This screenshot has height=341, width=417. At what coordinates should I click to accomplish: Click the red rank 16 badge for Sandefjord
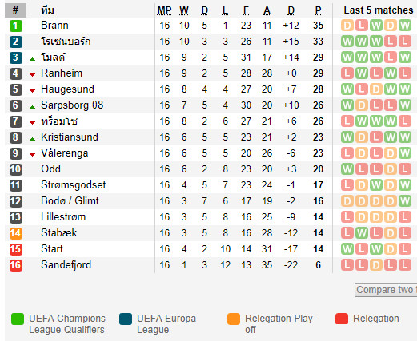[16, 265]
